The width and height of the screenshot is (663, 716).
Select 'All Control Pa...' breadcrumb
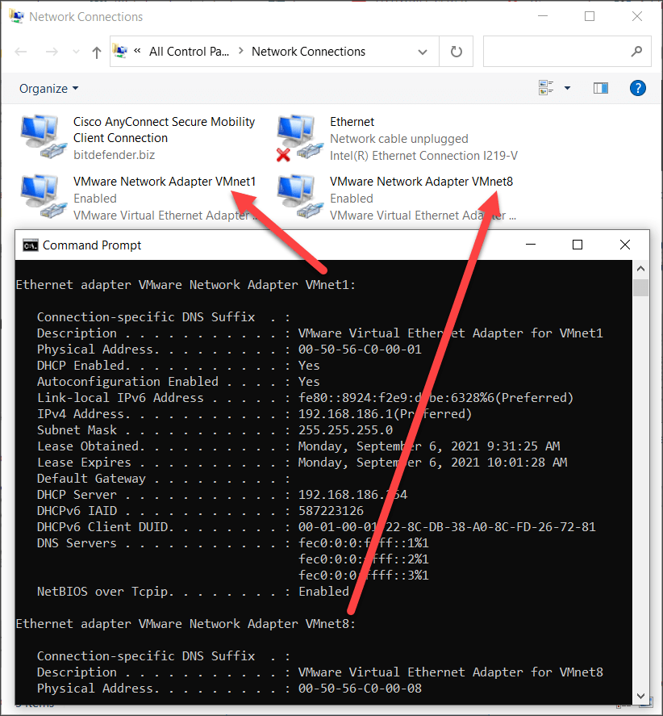(x=189, y=52)
